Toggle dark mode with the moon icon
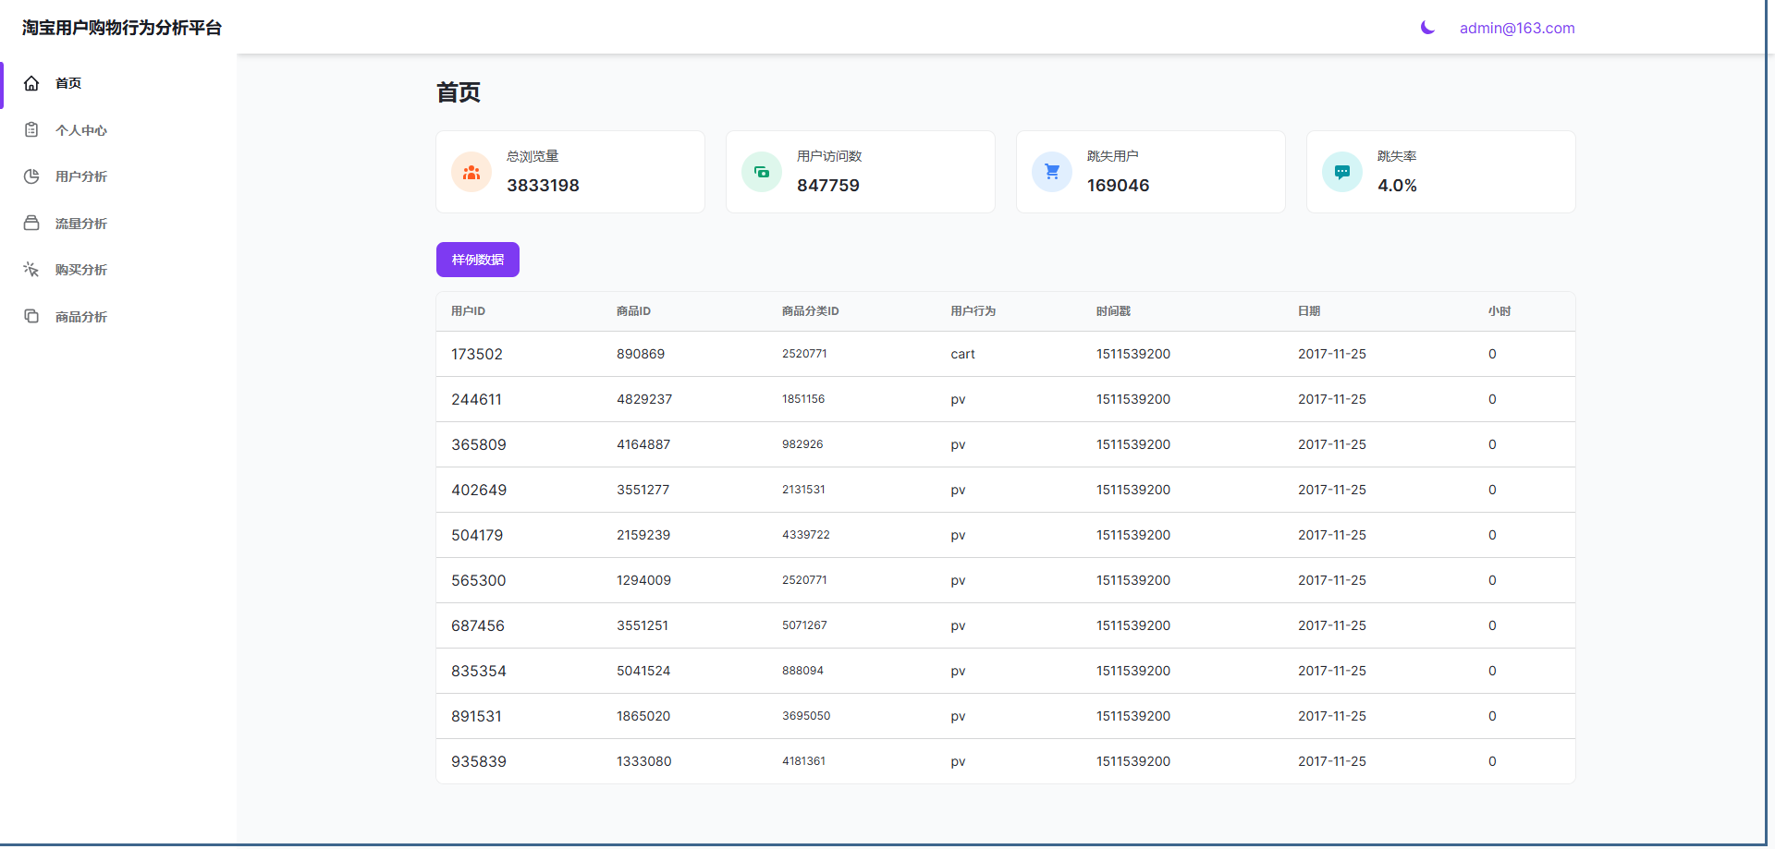Screen dimensions: 1775x849 click(x=1427, y=28)
